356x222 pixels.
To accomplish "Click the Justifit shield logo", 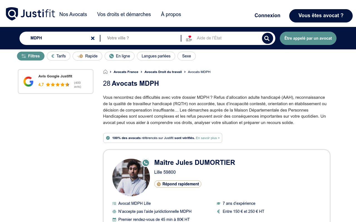I will pyautogui.click(x=12, y=14).
